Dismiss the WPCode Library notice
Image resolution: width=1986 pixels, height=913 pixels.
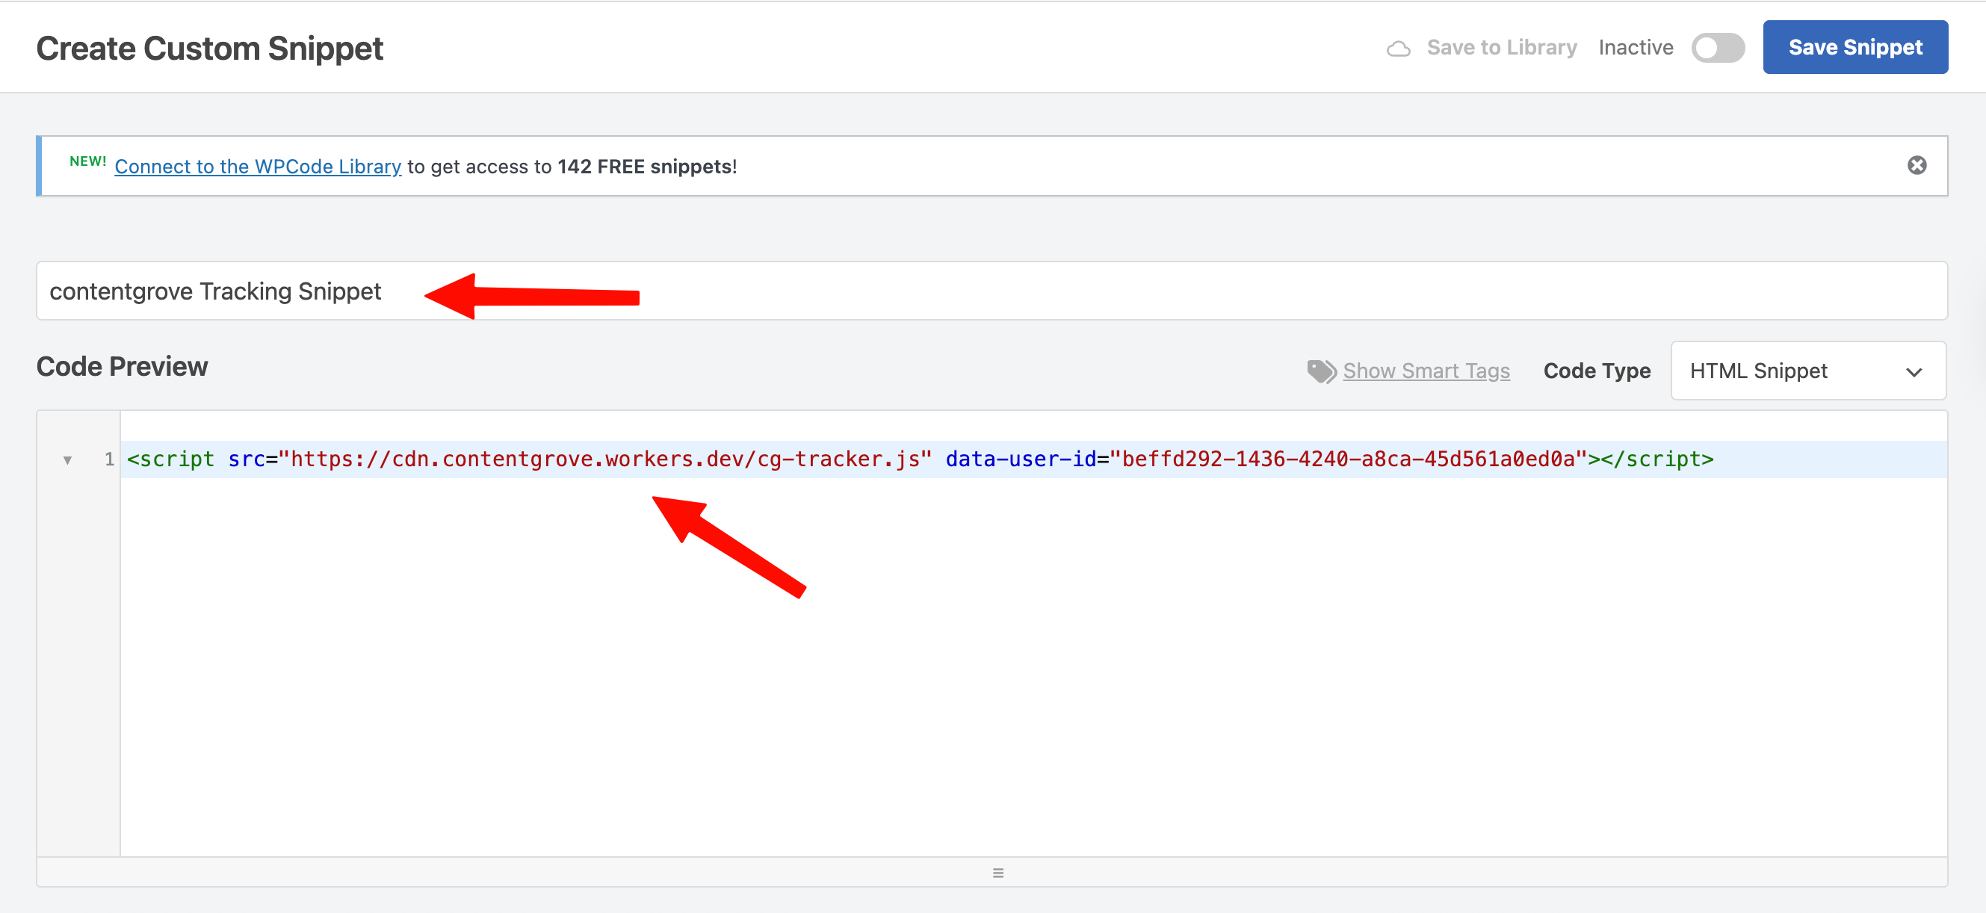(x=1917, y=166)
